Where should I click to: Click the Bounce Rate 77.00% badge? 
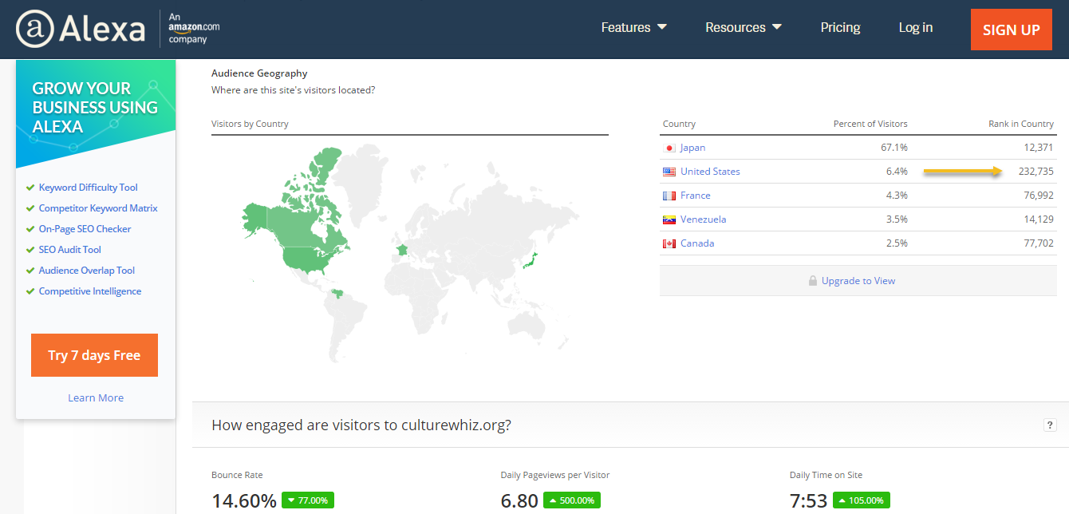309,500
